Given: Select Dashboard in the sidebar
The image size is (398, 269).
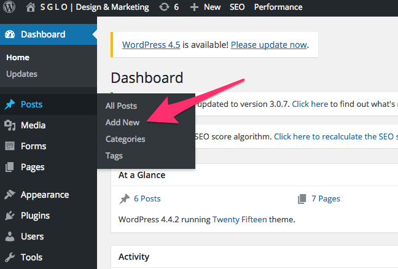Looking at the screenshot, I should [49, 34].
